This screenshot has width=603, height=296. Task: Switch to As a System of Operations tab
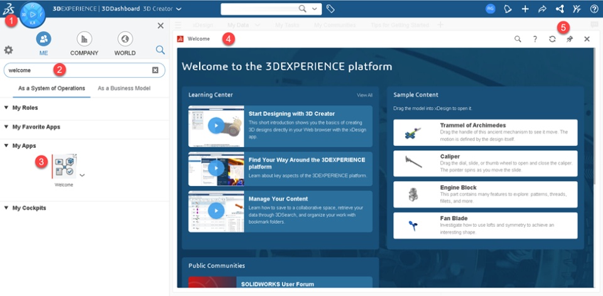point(52,88)
